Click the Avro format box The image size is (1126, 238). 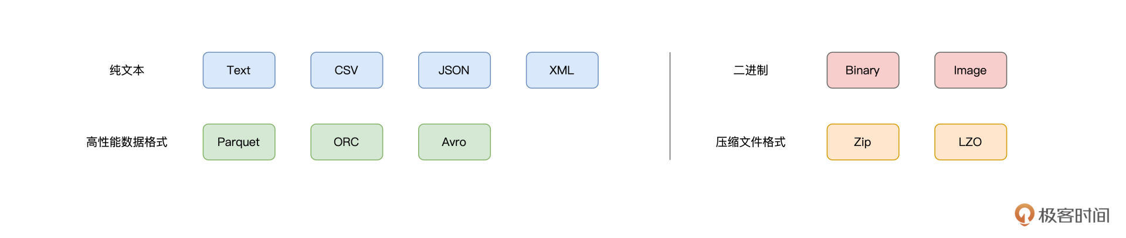pos(454,142)
